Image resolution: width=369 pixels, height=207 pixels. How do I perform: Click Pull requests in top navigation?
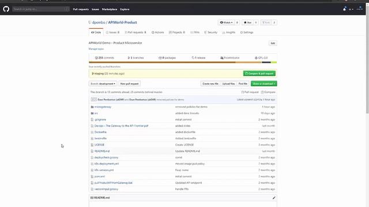pyautogui.click(x=81, y=9)
